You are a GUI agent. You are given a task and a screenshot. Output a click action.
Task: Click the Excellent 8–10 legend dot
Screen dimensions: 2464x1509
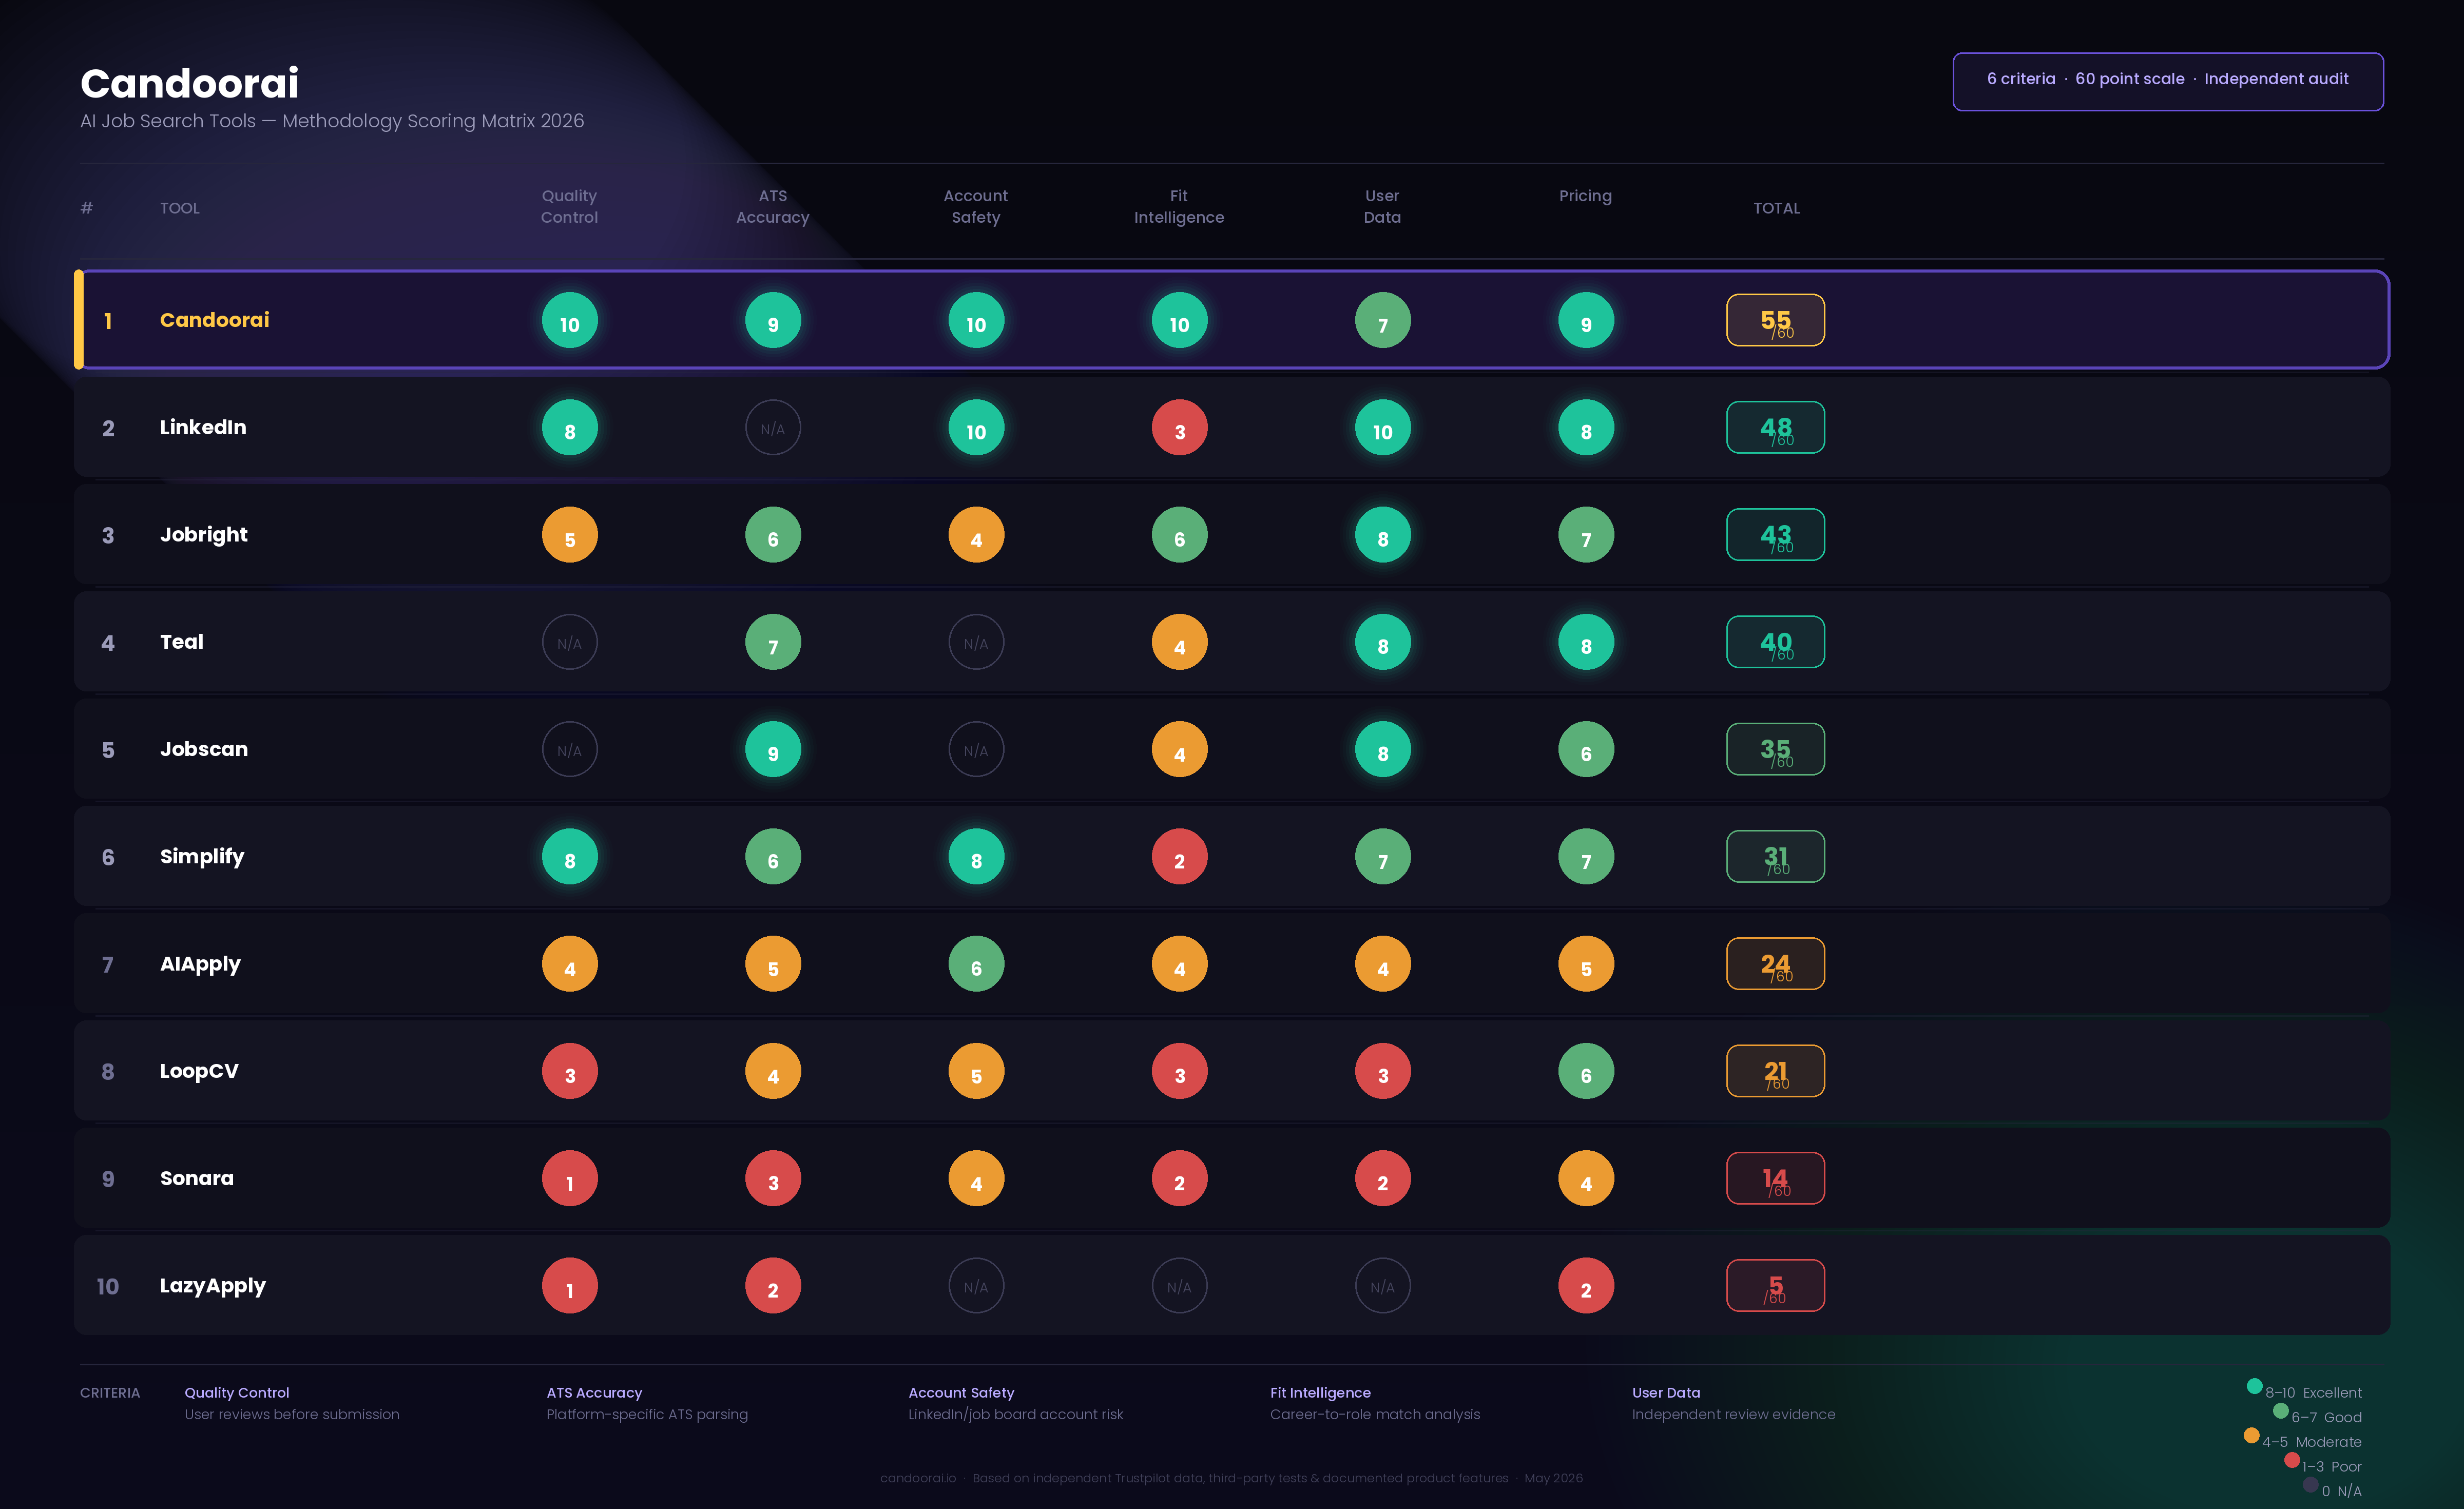(2254, 1386)
